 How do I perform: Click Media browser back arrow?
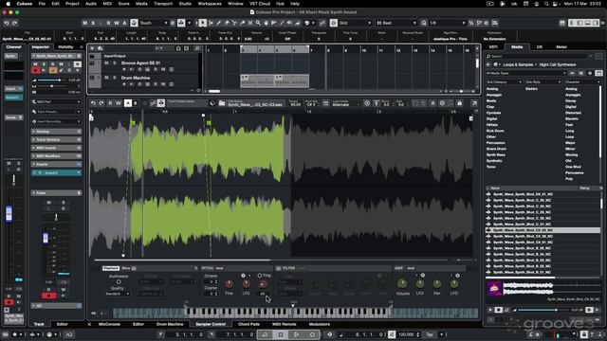coord(488,64)
